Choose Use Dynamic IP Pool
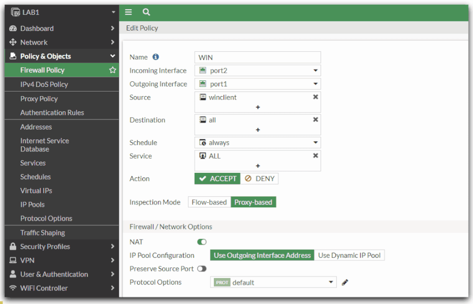This screenshot has height=304, width=473. click(x=349, y=255)
